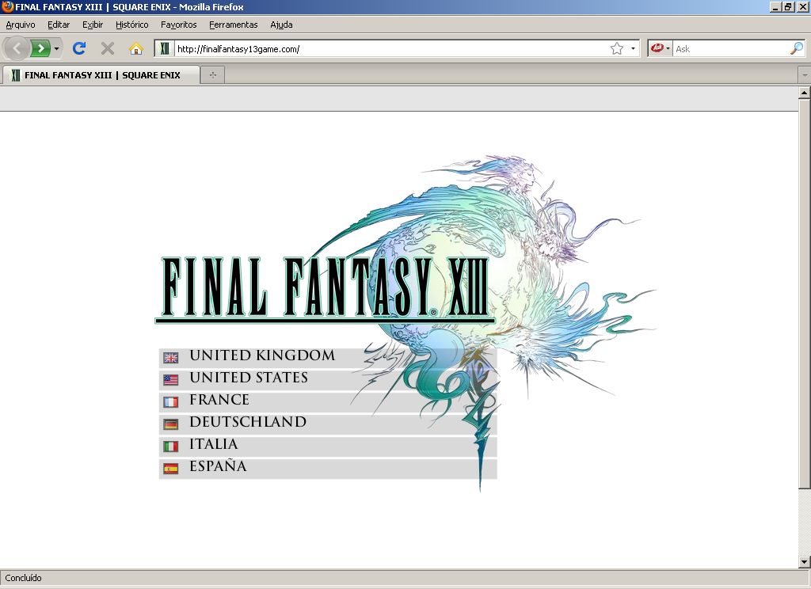Expand the back/forward history dropdown
The height and width of the screenshot is (589, 811).
[56, 48]
